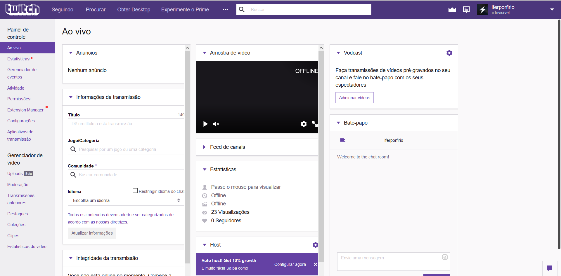Focus the Jogo/Categoria search field
The width and height of the screenshot is (561, 276).
126,149
